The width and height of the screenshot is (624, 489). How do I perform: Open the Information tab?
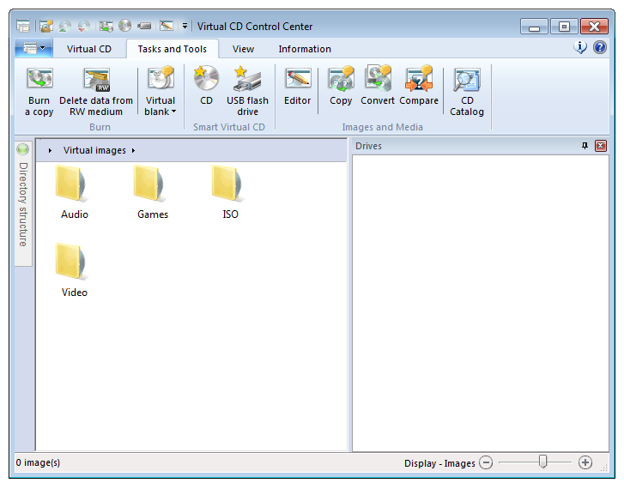click(305, 49)
